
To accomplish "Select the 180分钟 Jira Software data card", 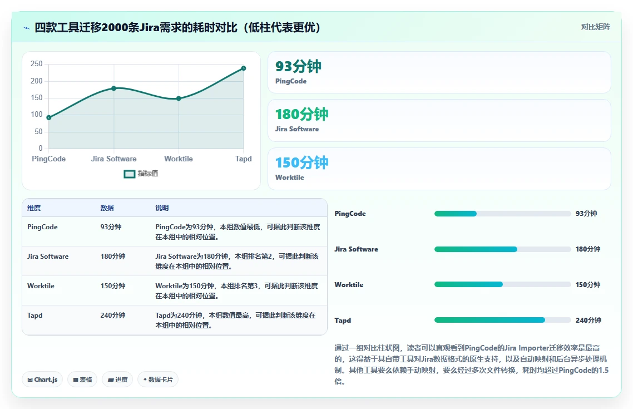I will pos(439,120).
